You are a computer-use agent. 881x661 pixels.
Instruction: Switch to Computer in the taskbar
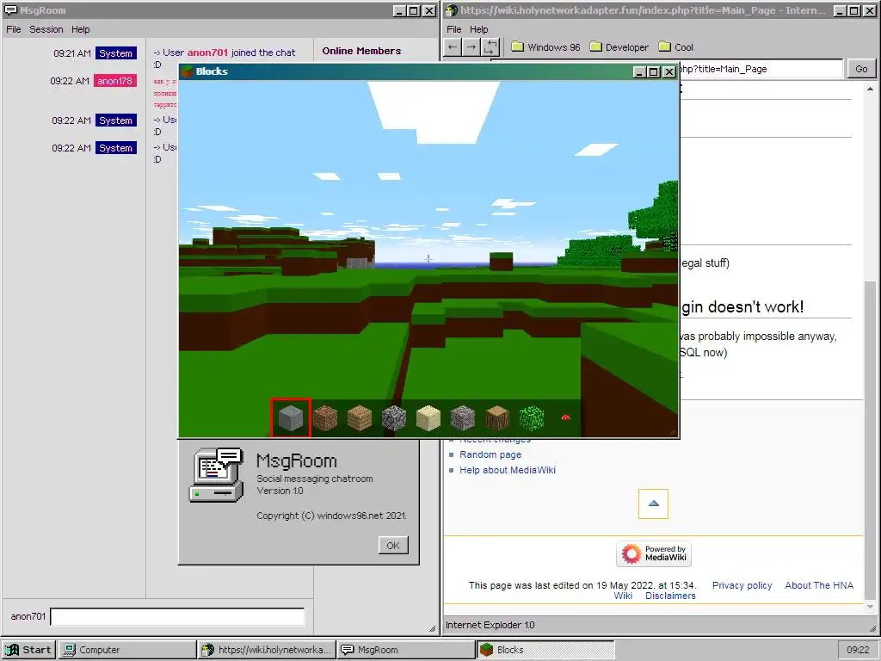127,650
